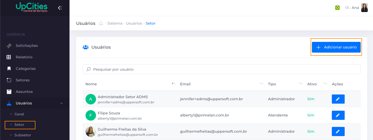
Task: Focus the Pesquisar por usuário search field
Action: point(222,69)
